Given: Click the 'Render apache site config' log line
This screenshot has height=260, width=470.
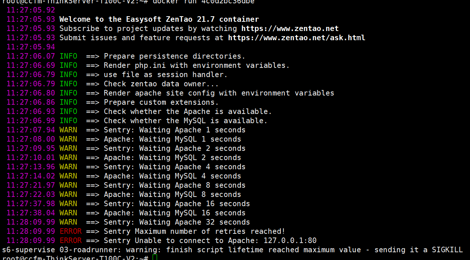Looking at the screenshot, I should 219,93.
